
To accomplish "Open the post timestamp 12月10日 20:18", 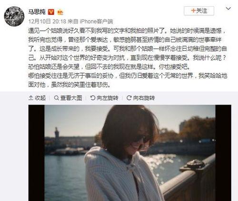I will click(47, 21).
